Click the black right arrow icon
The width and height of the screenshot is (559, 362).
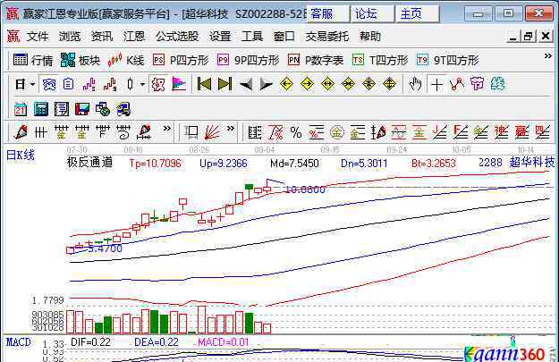click(x=266, y=85)
